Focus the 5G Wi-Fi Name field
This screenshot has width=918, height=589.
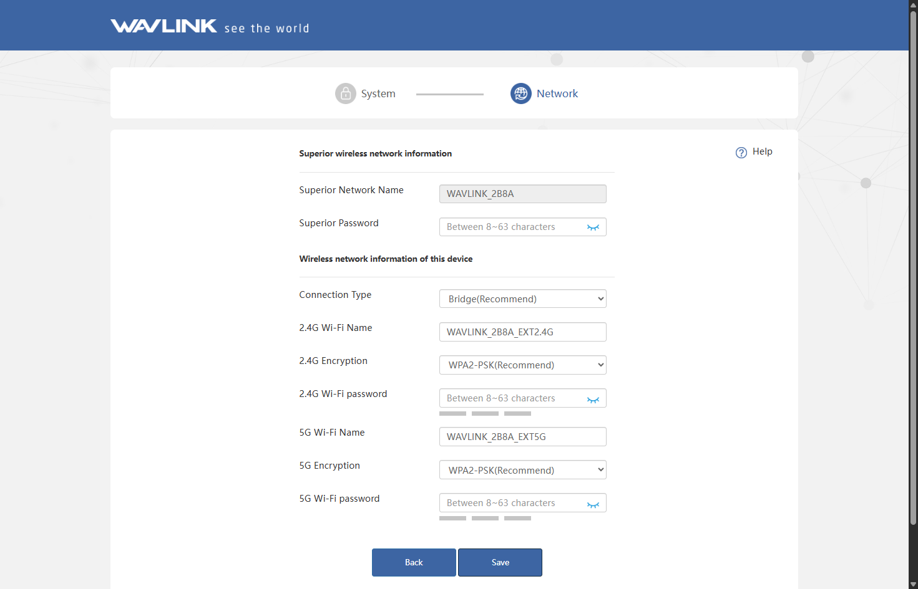(523, 436)
